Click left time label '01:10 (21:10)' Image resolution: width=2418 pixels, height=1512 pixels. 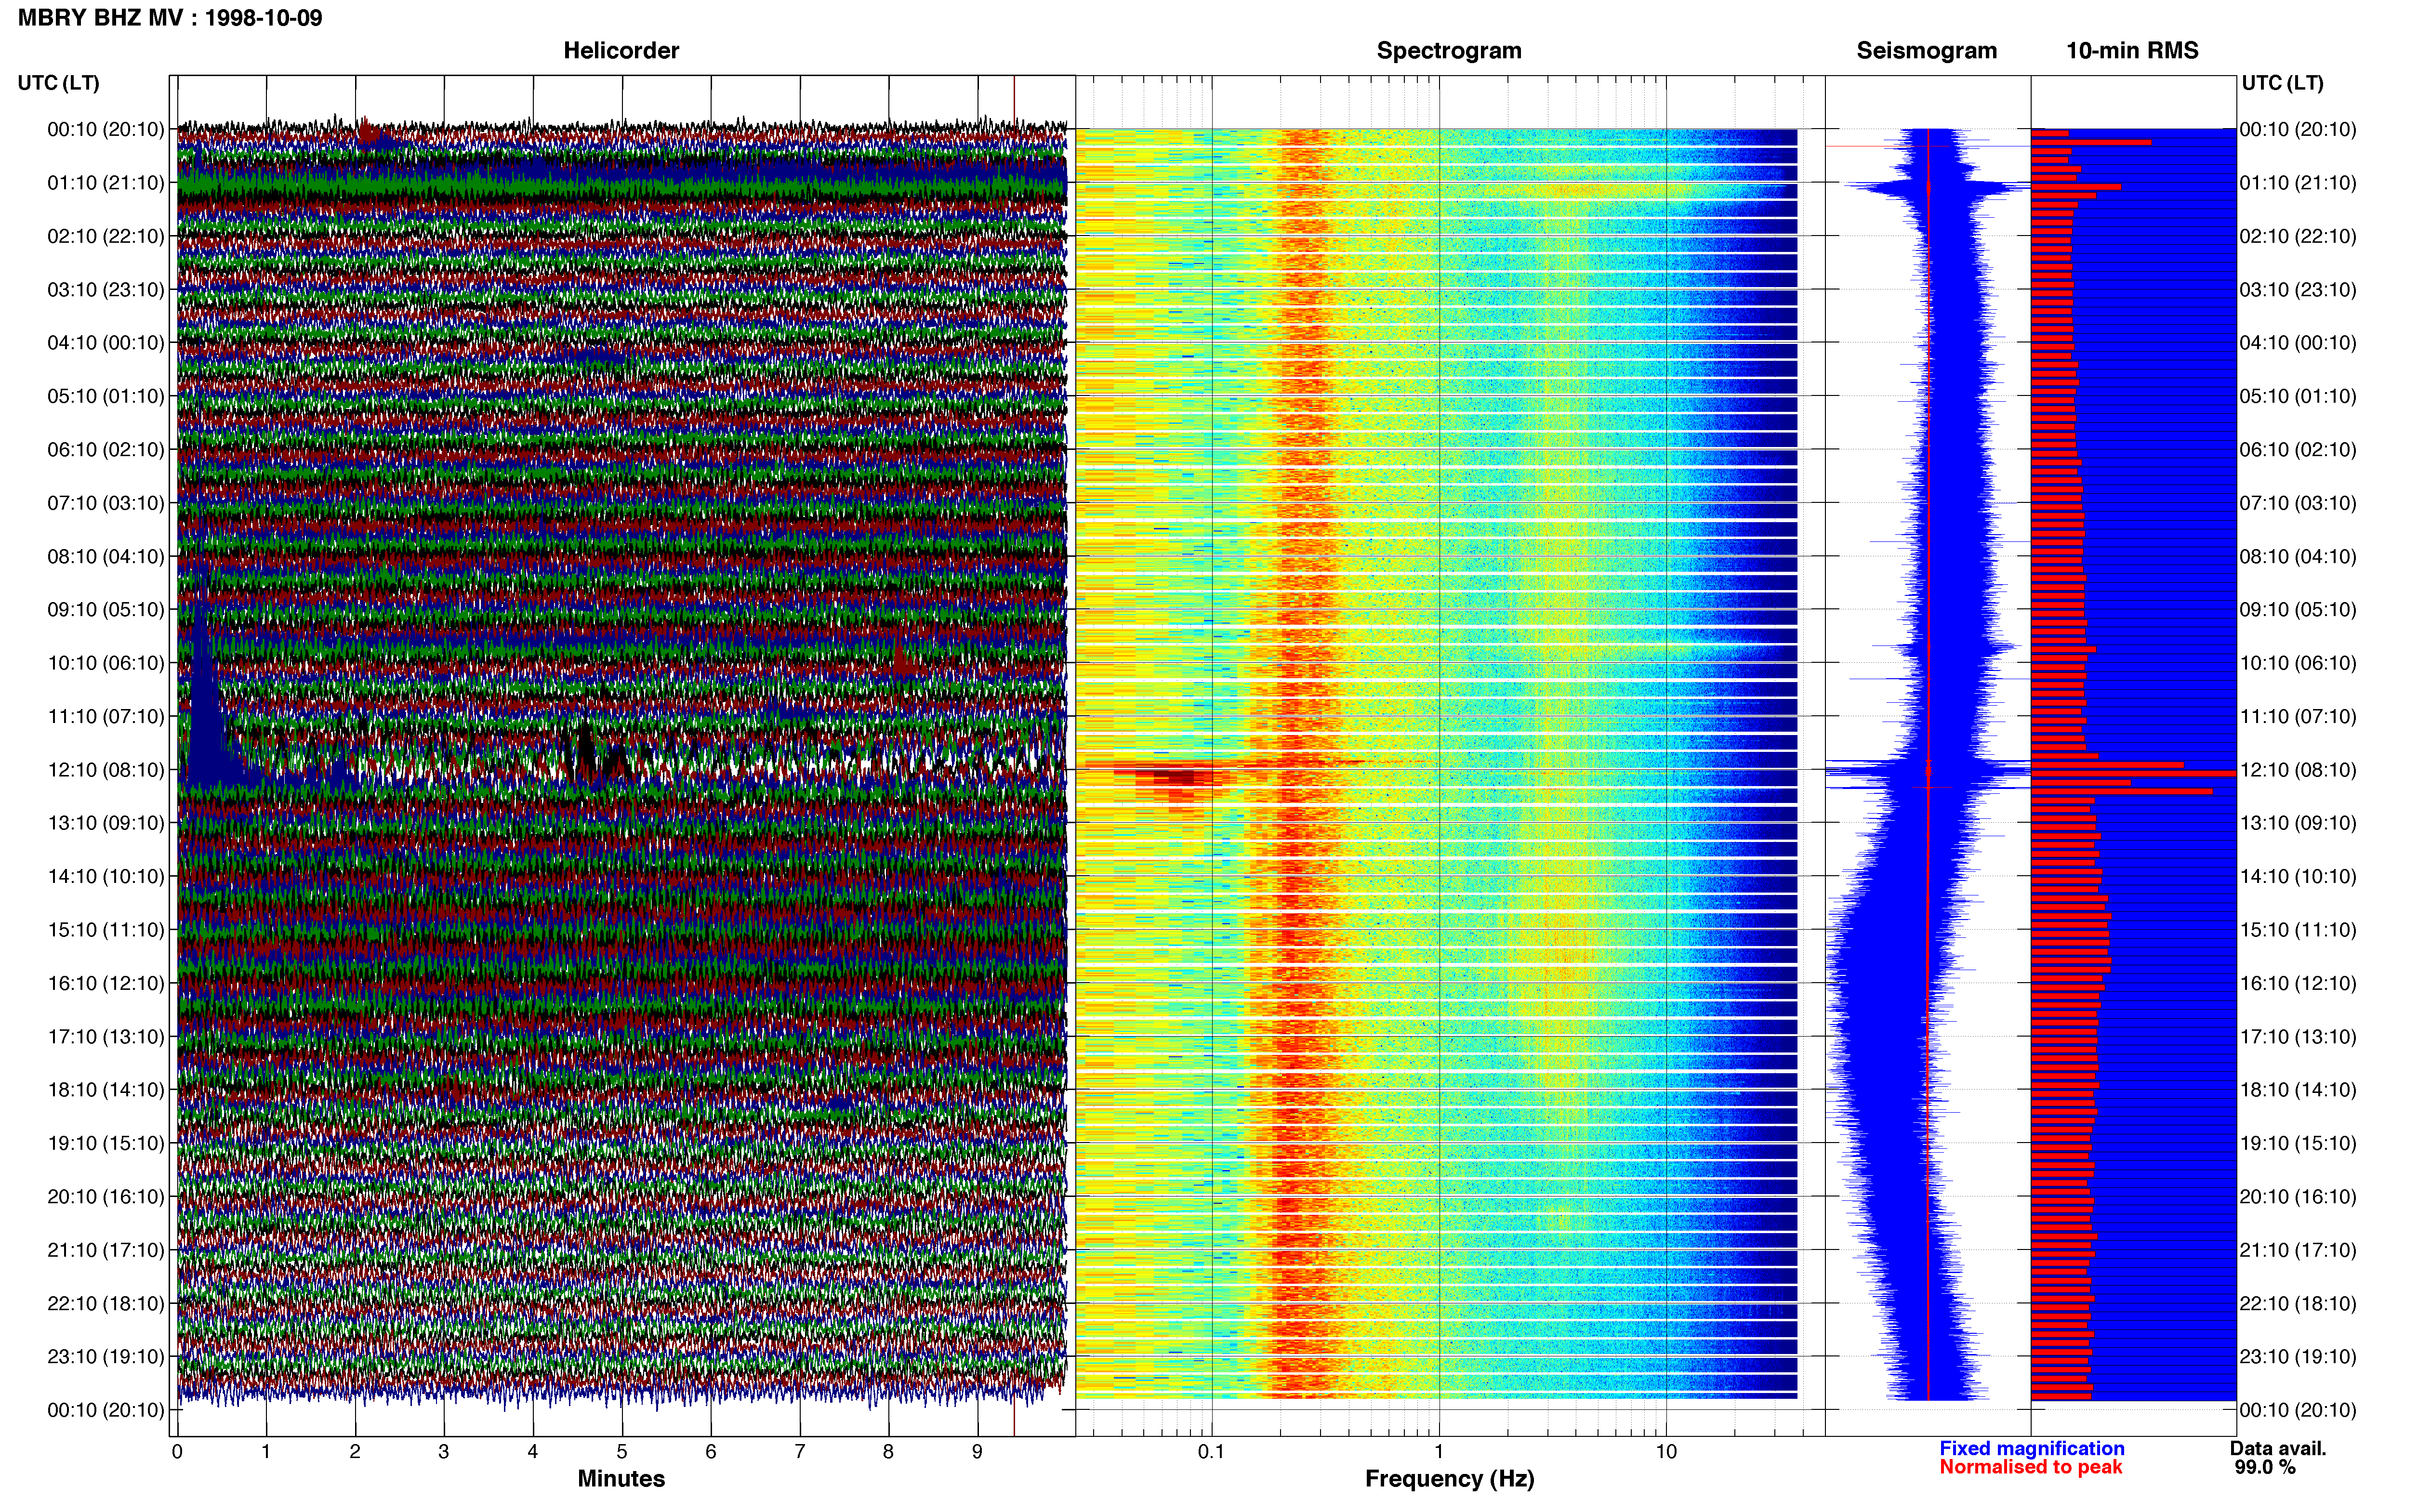(x=106, y=183)
